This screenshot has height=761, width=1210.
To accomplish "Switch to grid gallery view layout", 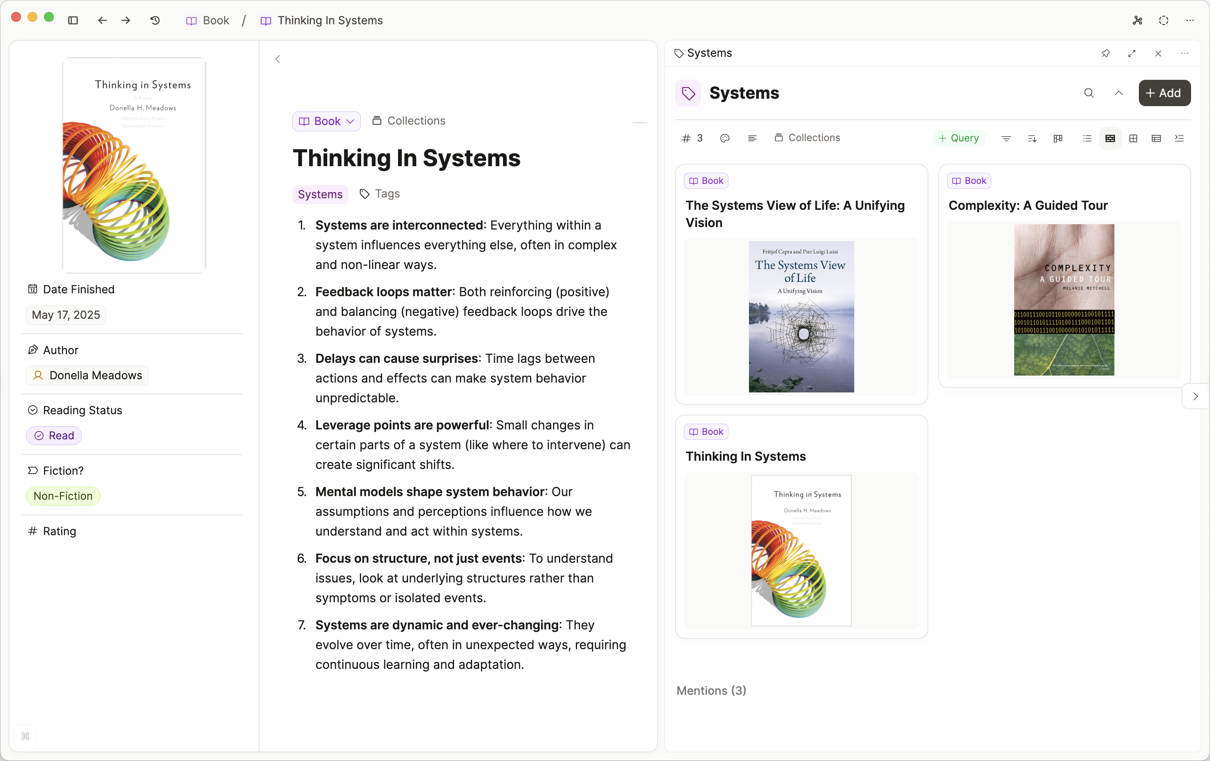I will [1133, 138].
